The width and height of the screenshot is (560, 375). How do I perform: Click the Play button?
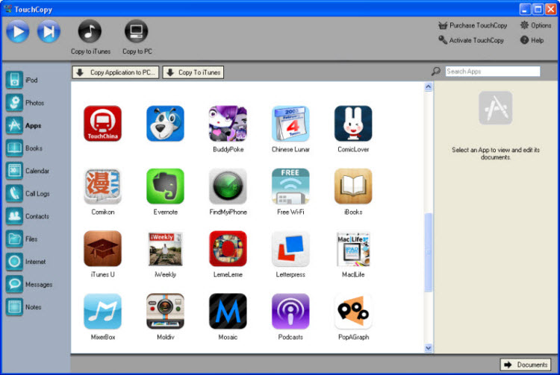coord(18,32)
